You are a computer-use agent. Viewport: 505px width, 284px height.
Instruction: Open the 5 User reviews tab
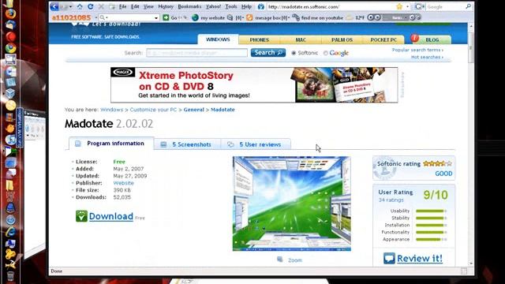tap(256, 144)
